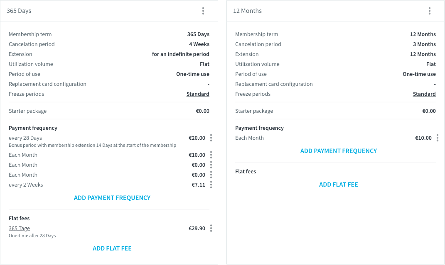Select the 365 Days card title
The image size is (445, 265).
(x=19, y=11)
